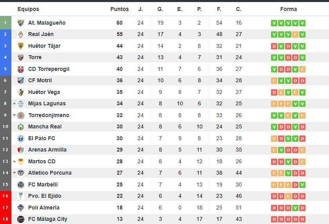Click the Equipos column header

(28, 9)
